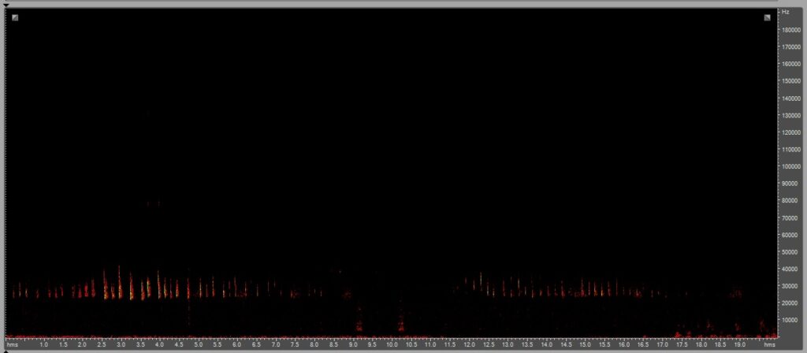807x353 pixels.
Task: Click the 10.5 mark on the time ruler
Action: pos(411,344)
